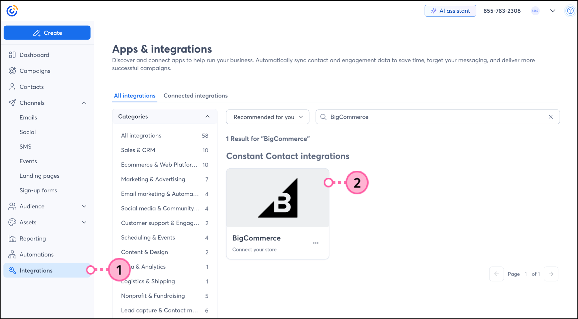Open the help question mark icon
Viewport: 578px width, 319px height.
point(570,11)
